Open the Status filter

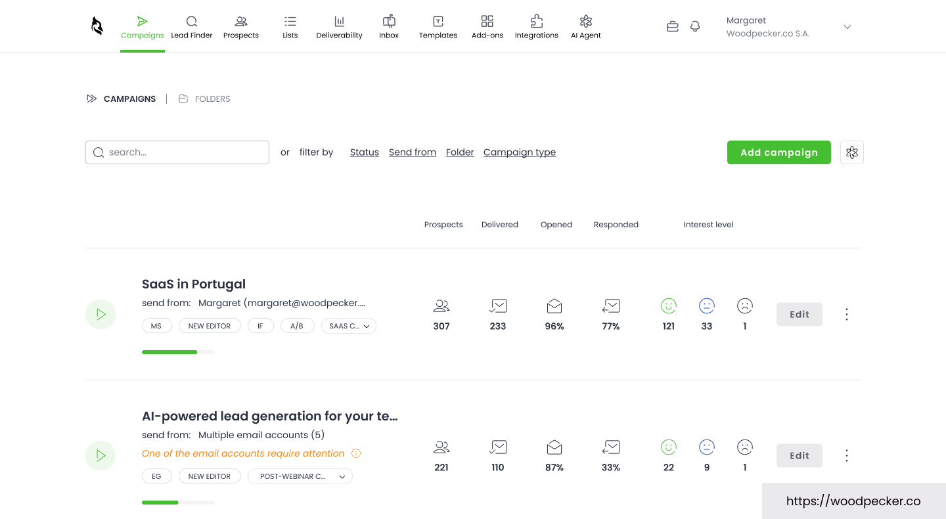point(365,152)
